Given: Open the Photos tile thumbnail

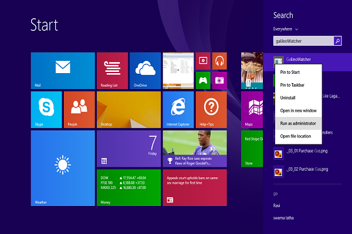Looking at the screenshot, I should 178,71.
